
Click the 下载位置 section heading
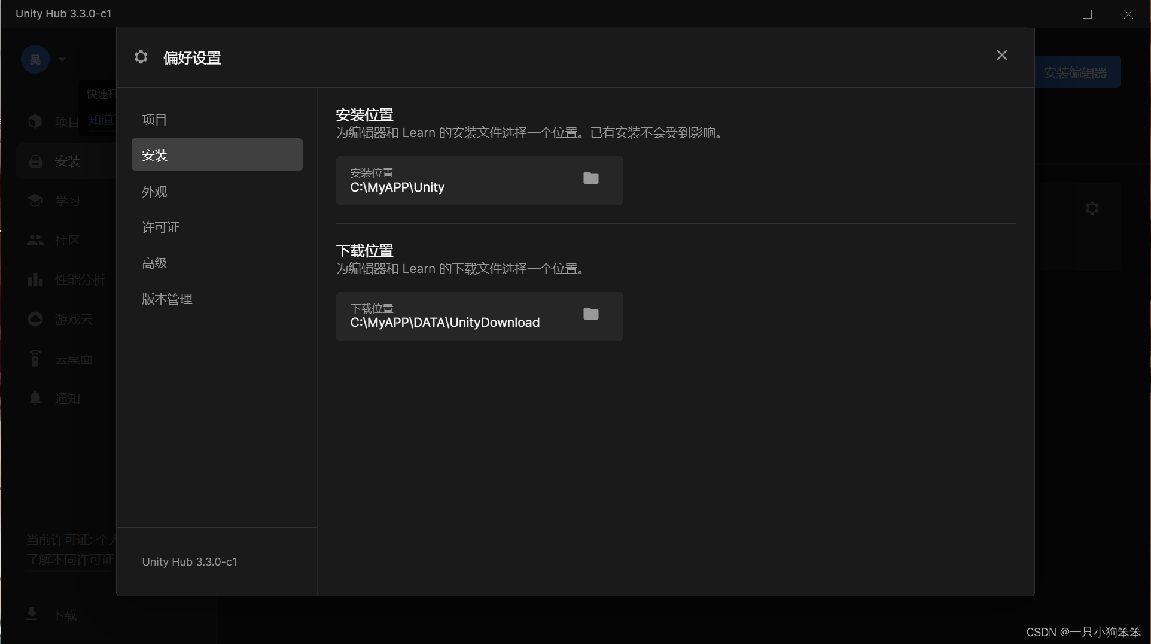[x=364, y=250]
